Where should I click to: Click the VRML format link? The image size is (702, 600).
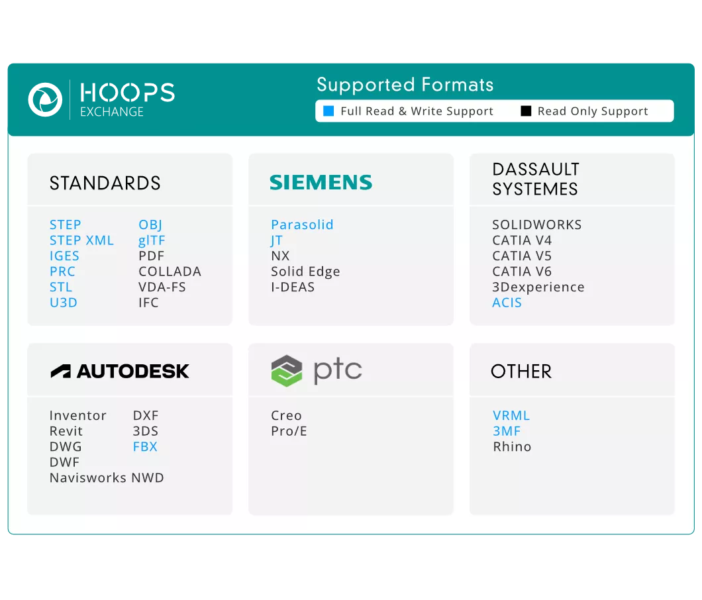point(511,415)
